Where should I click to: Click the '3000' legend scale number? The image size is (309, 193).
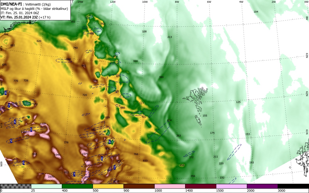coord(281,191)
